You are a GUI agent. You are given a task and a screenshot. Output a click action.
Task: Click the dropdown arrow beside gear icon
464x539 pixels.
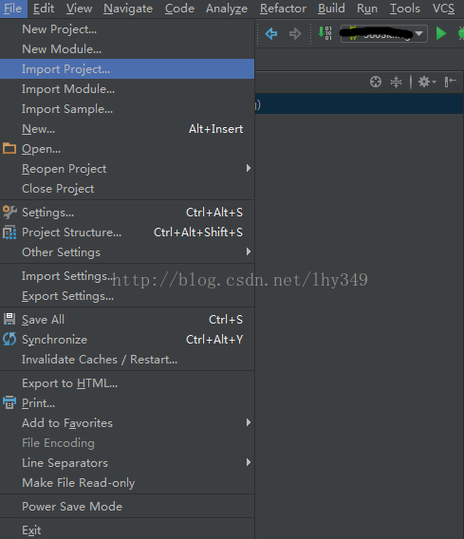(434, 83)
